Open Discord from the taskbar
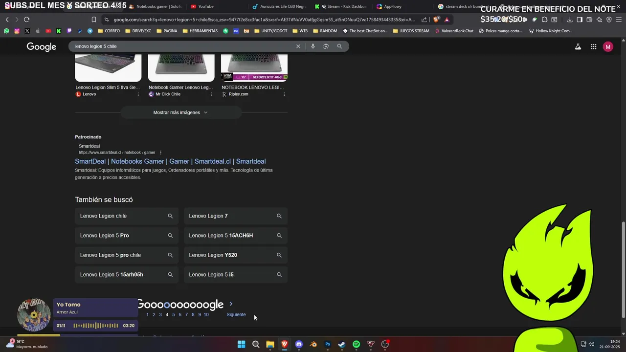This screenshot has height=352, width=626. coord(299,344)
